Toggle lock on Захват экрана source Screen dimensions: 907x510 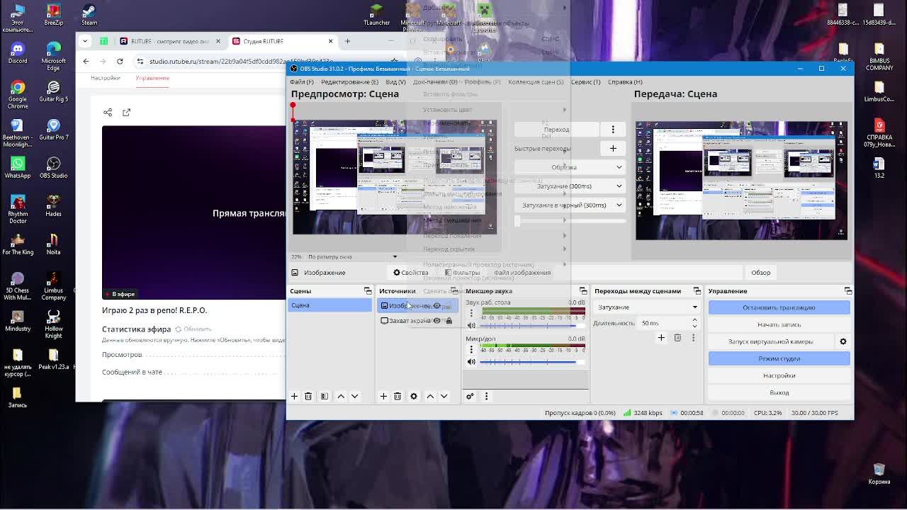(449, 321)
